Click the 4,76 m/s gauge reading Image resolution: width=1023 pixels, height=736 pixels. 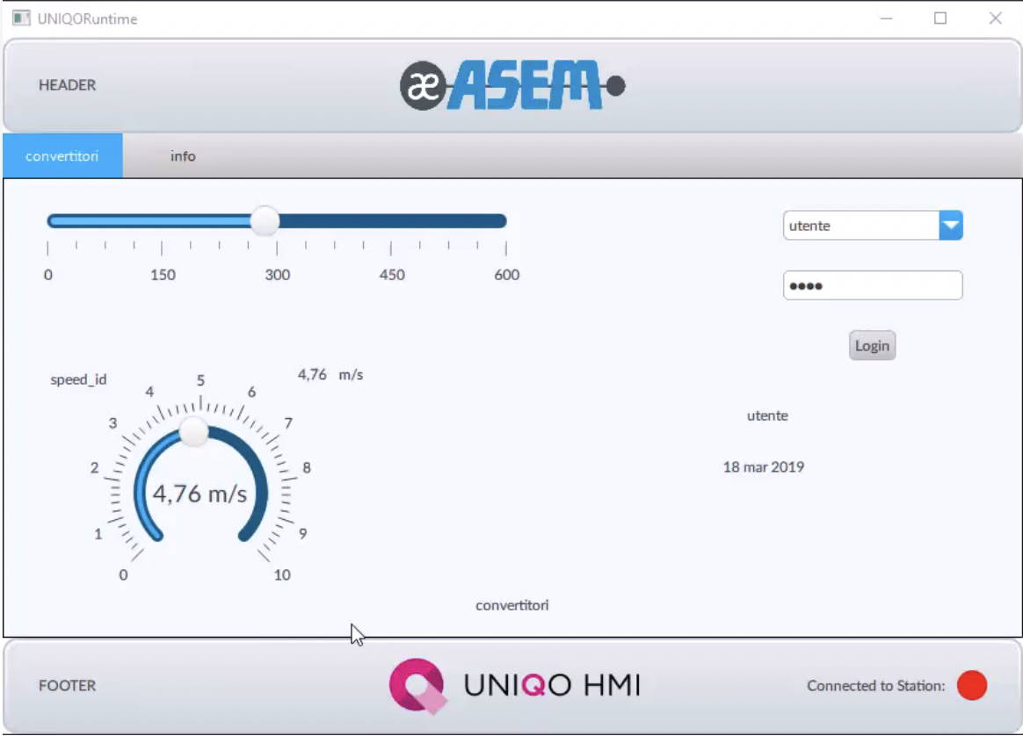tap(200, 494)
